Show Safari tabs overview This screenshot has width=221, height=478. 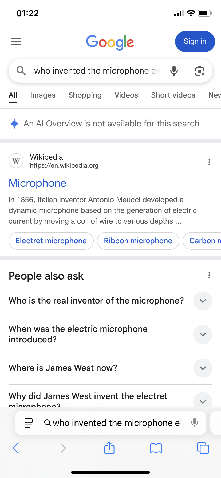click(203, 448)
